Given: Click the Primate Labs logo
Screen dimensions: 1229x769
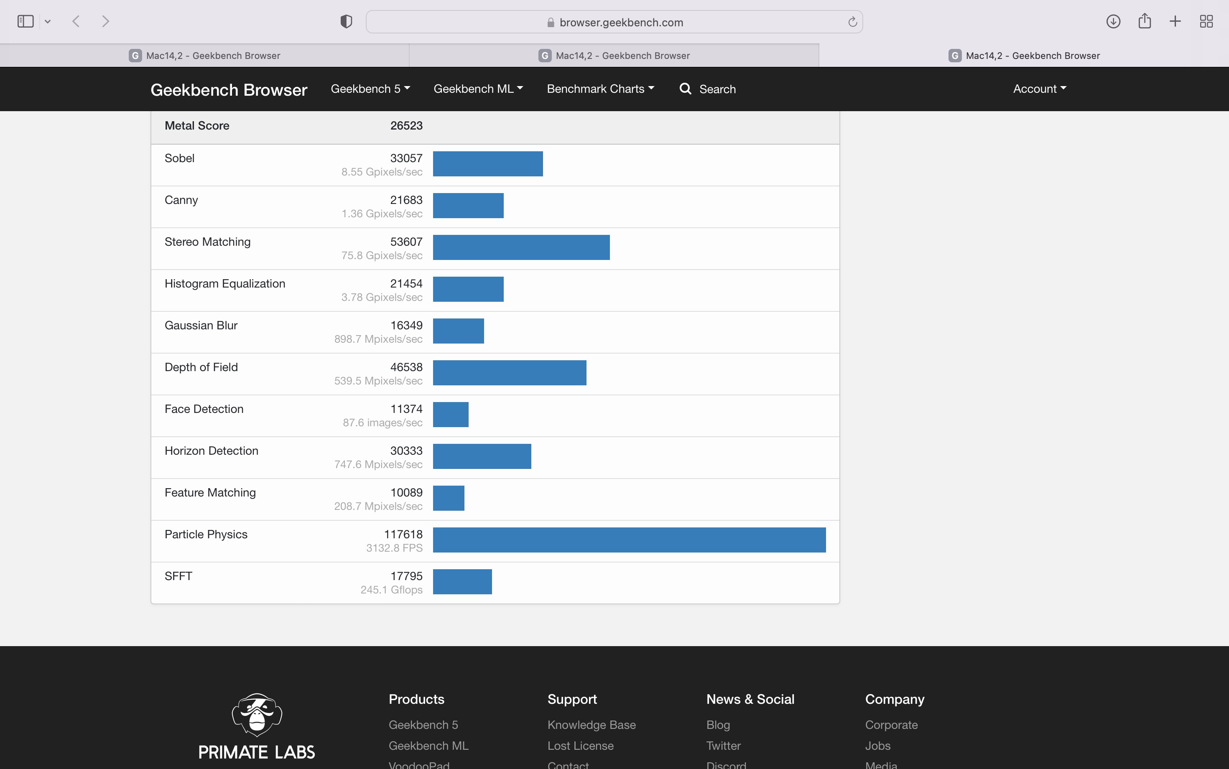Looking at the screenshot, I should coord(256,726).
